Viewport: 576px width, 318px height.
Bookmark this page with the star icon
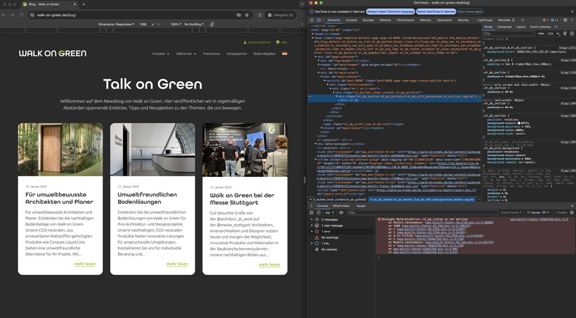click(x=247, y=15)
